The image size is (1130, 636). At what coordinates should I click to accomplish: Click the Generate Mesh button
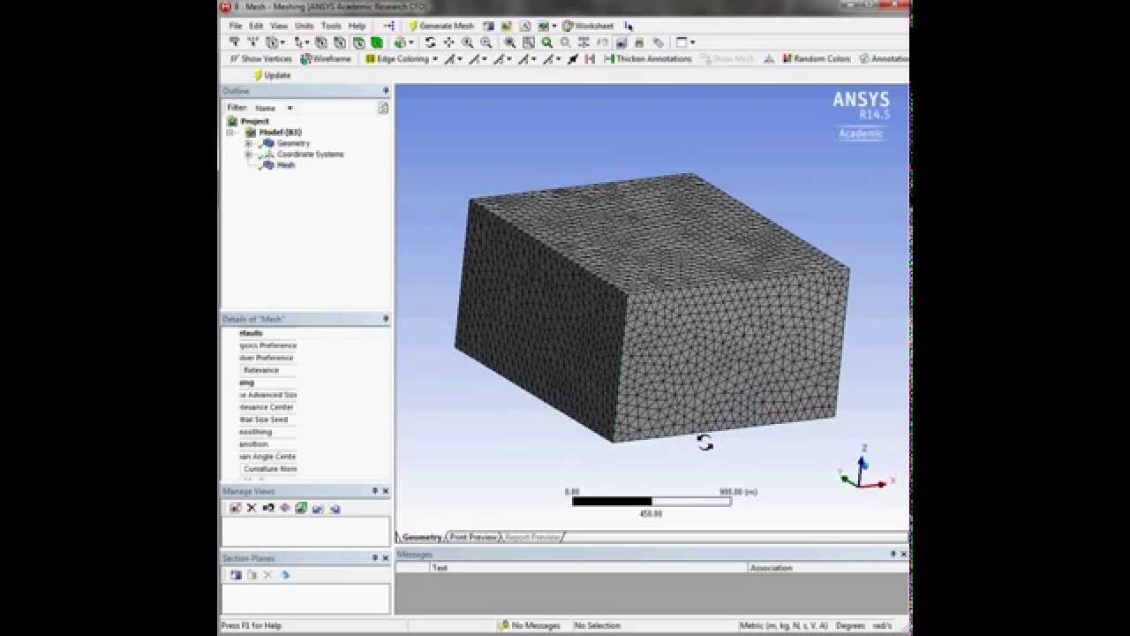[x=441, y=26]
